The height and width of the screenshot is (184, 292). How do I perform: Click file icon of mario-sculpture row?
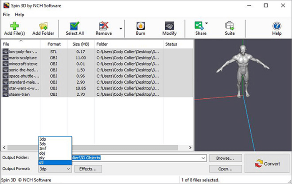click(5, 58)
